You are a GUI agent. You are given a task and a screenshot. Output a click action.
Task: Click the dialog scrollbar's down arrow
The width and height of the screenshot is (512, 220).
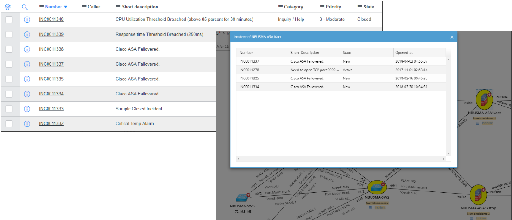tap(448, 154)
